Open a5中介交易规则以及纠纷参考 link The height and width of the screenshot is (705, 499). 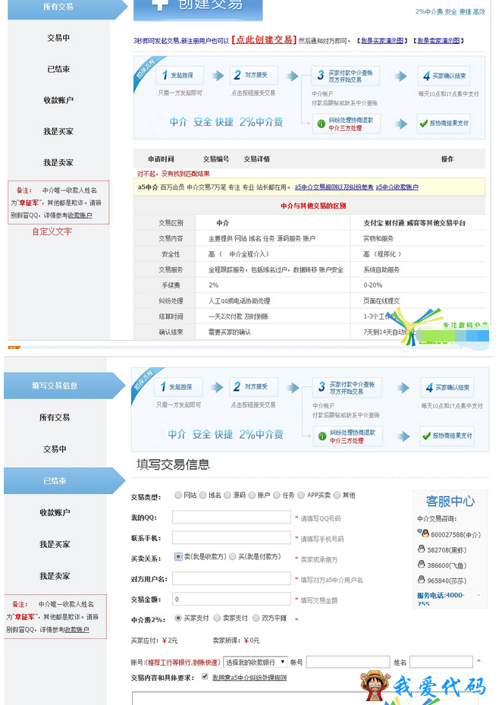pyautogui.click(x=334, y=187)
